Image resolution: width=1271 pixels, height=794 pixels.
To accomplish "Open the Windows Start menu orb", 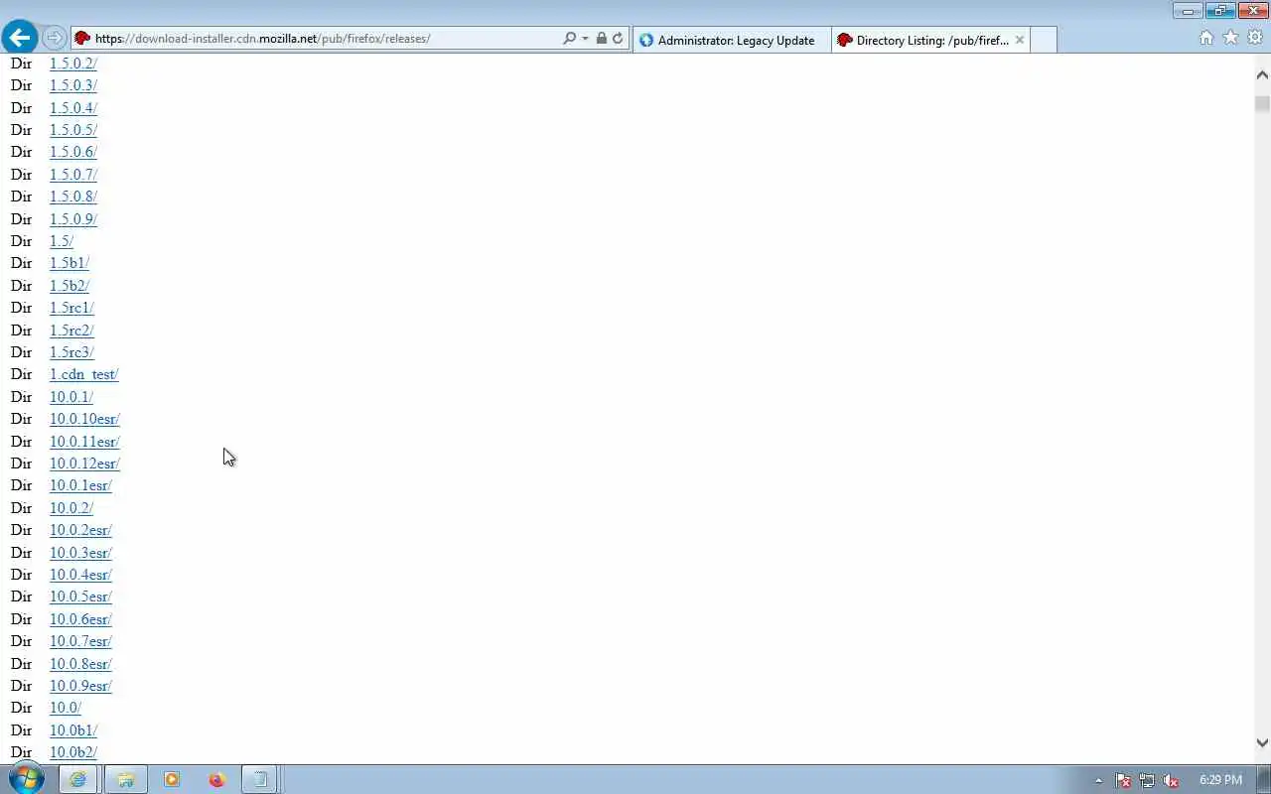I will pos(26,779).
